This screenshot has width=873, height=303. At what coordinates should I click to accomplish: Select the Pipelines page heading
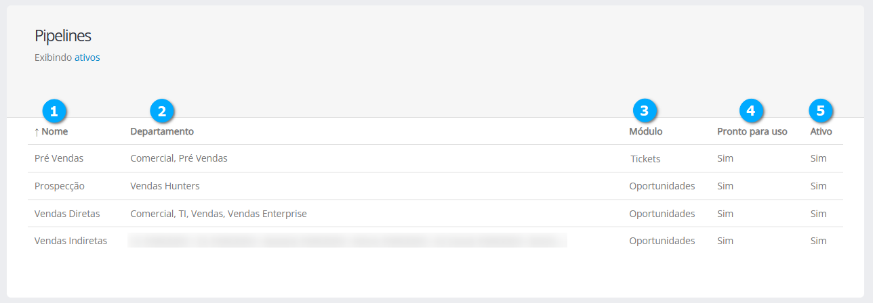click(63, 36)
